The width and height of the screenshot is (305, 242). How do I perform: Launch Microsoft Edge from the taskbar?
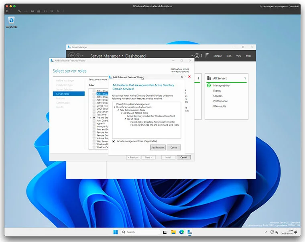point(181,232)
